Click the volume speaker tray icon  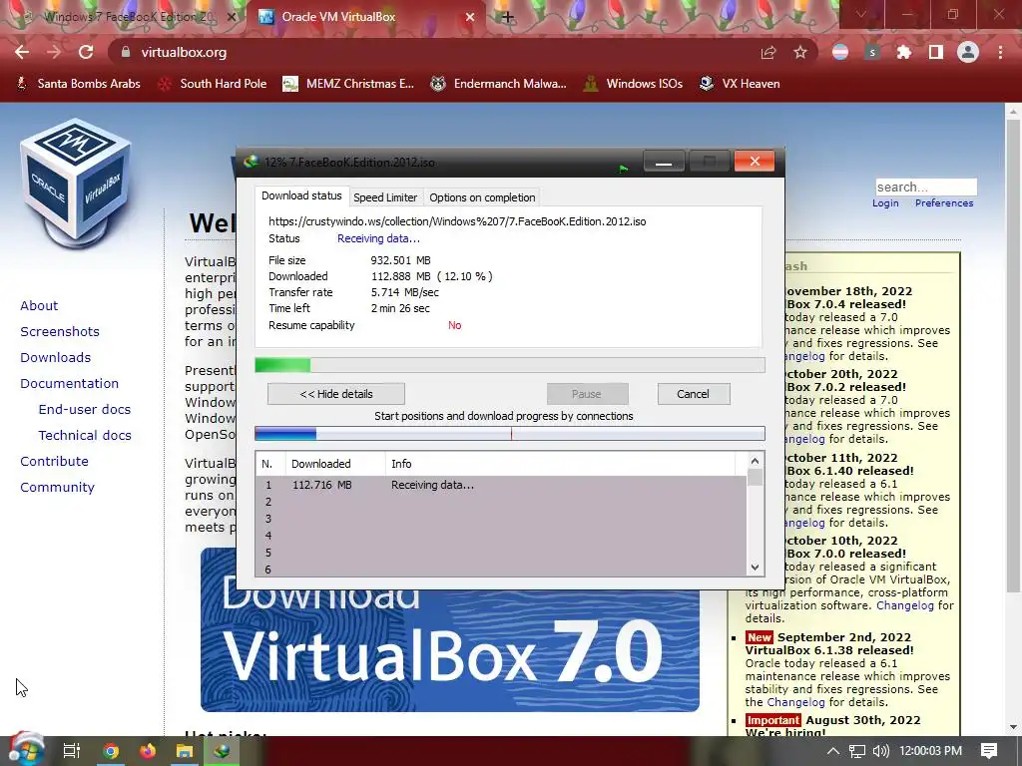tap(880, 751)
